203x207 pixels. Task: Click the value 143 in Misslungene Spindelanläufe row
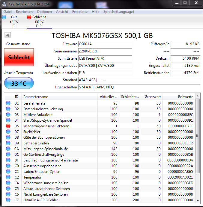(x=114, y=149)
